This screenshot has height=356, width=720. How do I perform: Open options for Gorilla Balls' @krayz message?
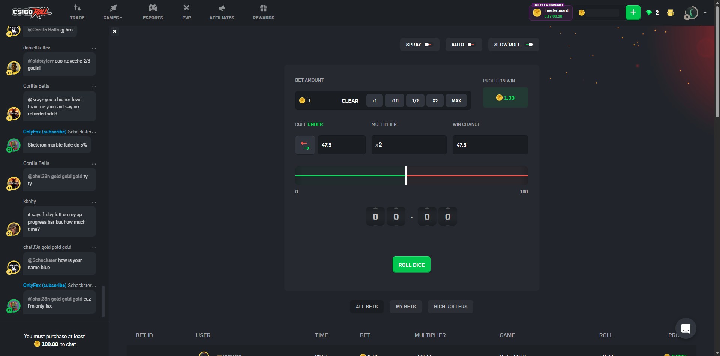[x=94, y=87]
